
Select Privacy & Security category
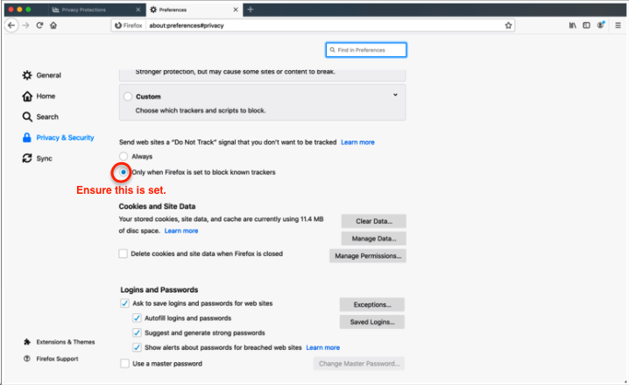(58, 138)
